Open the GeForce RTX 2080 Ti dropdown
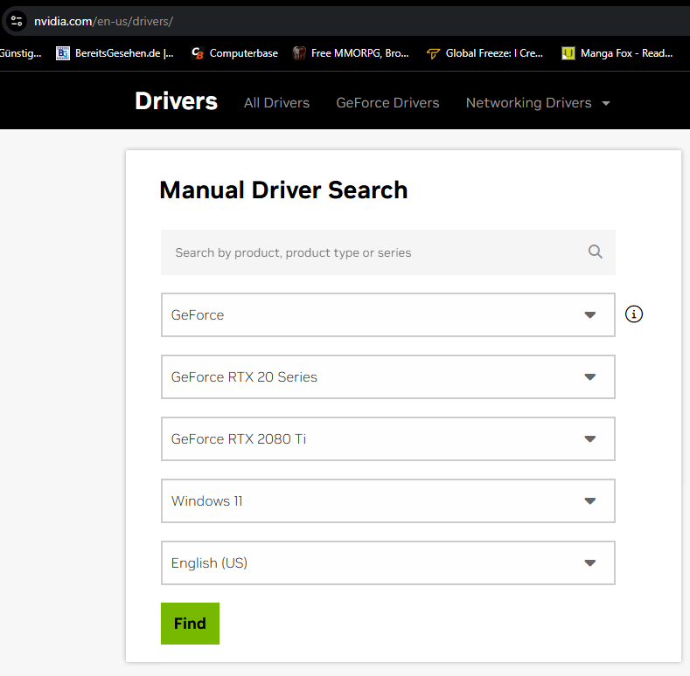This screenshot has height=676, width=690. pyautogui.click(x=387, y=438)
